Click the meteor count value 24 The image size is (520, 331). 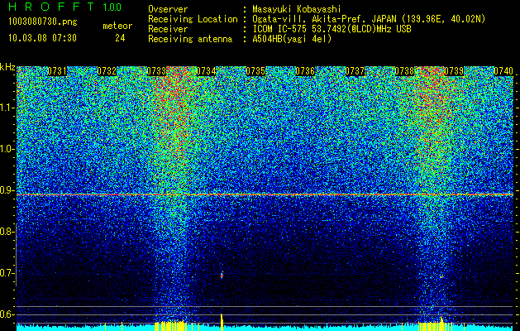pyautogui.click(x=120, y=38)
